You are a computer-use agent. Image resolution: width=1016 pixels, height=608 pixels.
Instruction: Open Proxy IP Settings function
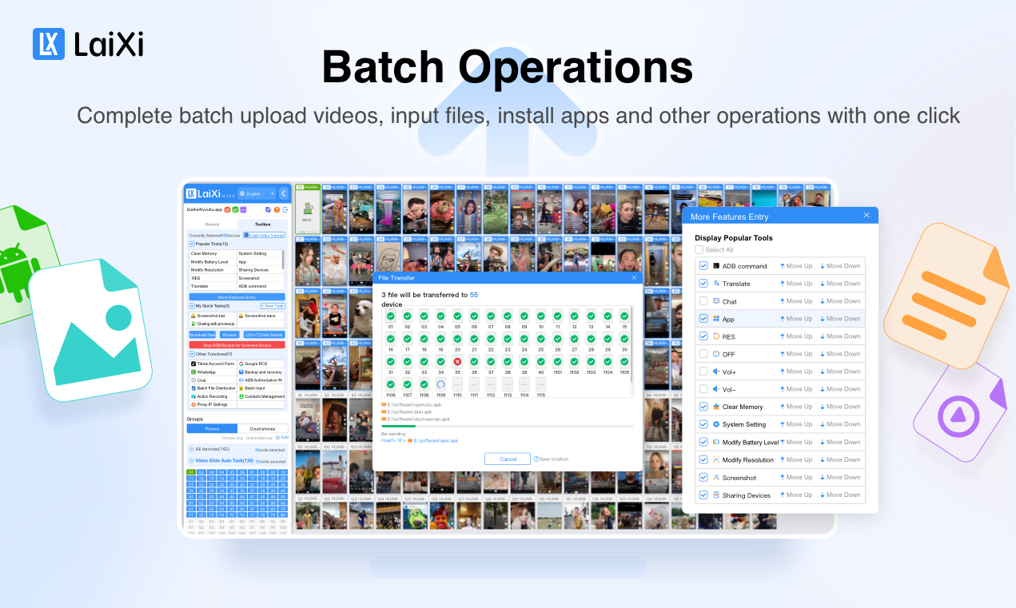213,404
